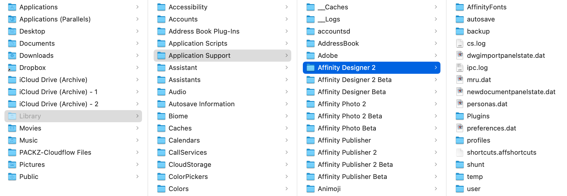Click the Documents folder icon

click(12, 43)
